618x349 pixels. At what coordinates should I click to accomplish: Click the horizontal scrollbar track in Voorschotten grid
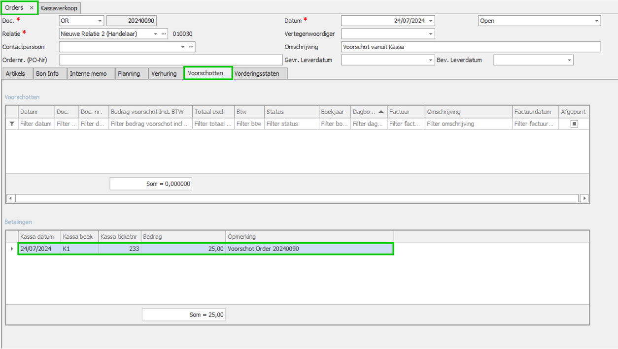pyautogui.click(x=297, y=198)
